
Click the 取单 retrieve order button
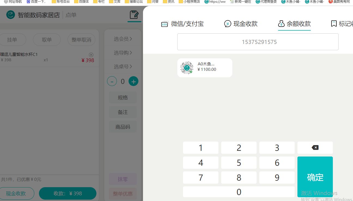point(47,40)
